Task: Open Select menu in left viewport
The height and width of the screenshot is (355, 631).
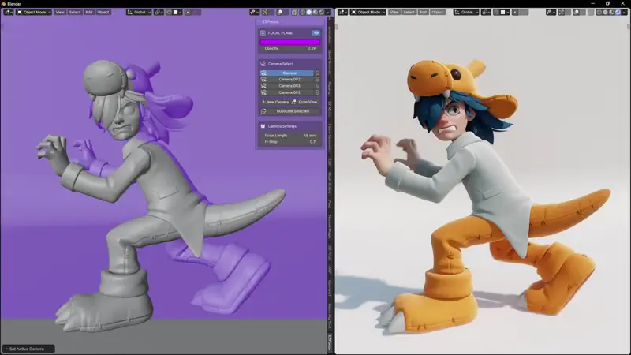Action: pyautogui.click(x=74, y=12)
